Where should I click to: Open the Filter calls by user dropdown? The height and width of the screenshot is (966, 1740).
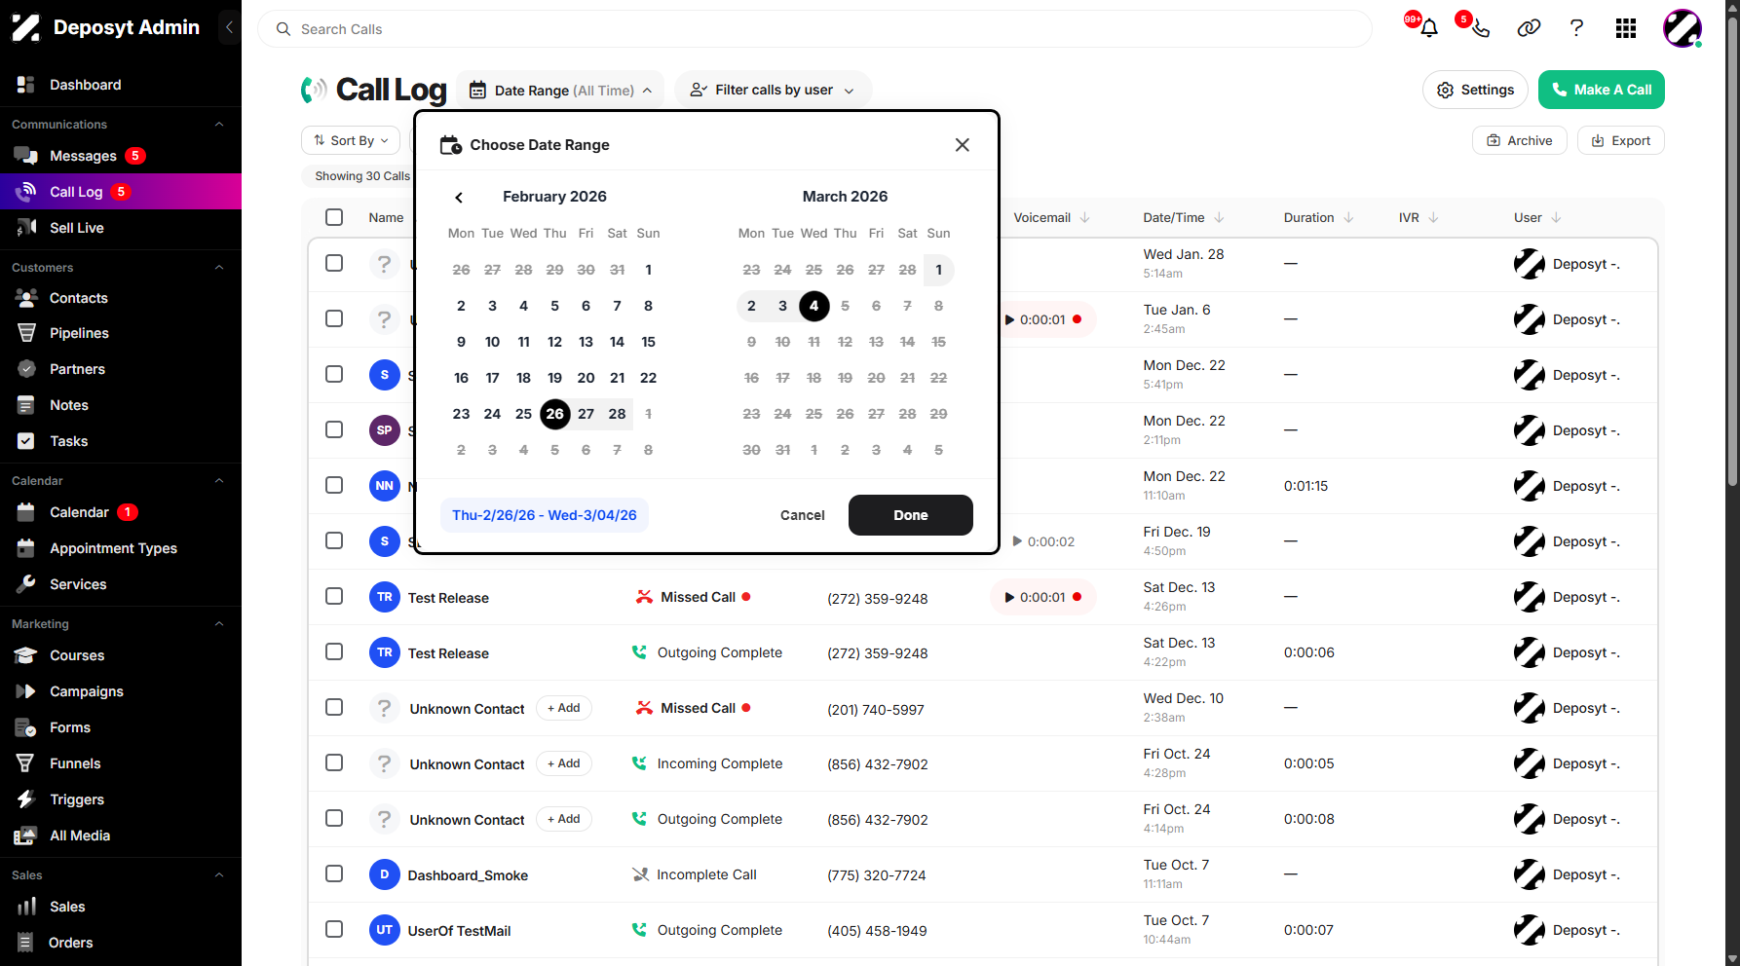pos(773,90)
